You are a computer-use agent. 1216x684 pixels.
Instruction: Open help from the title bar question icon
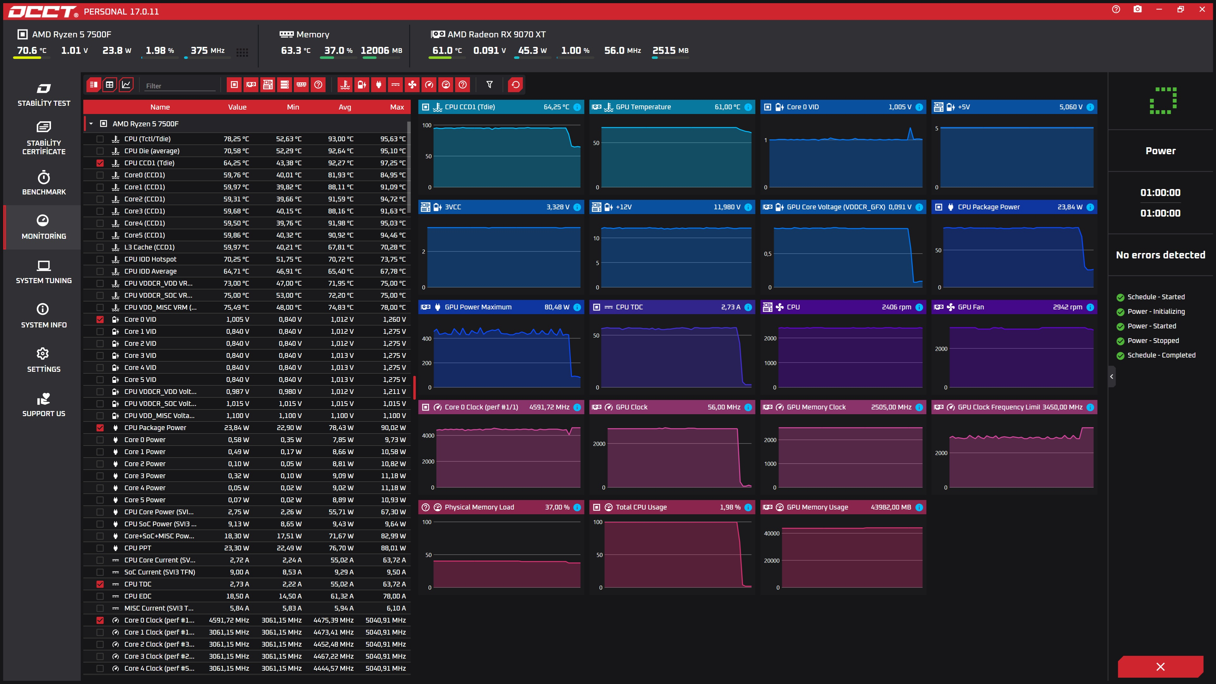[1116, 9]
